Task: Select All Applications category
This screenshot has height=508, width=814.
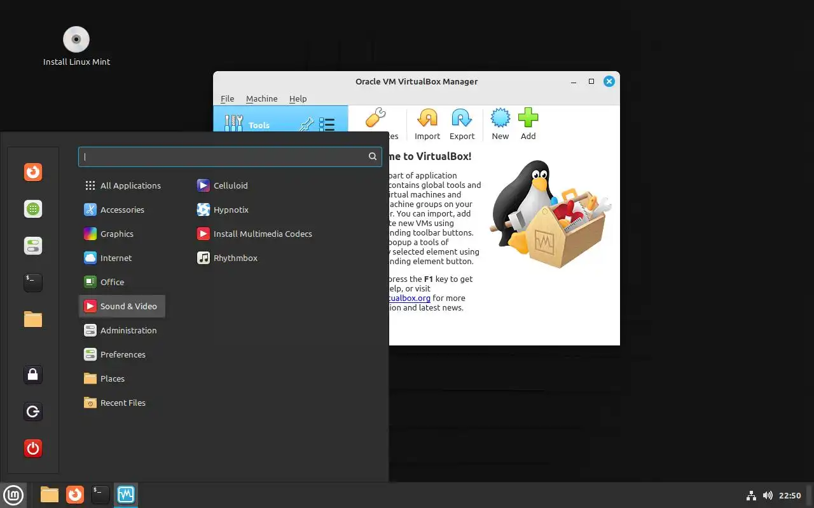Action: click(122, 185)
